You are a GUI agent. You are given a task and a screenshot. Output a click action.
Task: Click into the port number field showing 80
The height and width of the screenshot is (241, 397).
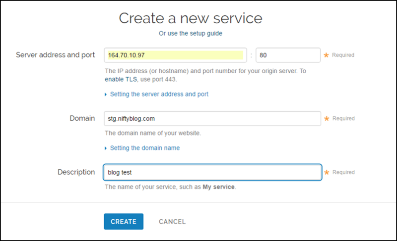tap(288, 55)
